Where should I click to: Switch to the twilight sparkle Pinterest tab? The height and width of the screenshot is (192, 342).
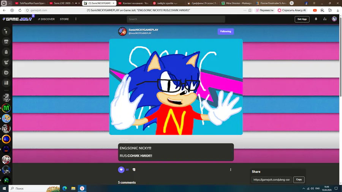tap(168, 3)
